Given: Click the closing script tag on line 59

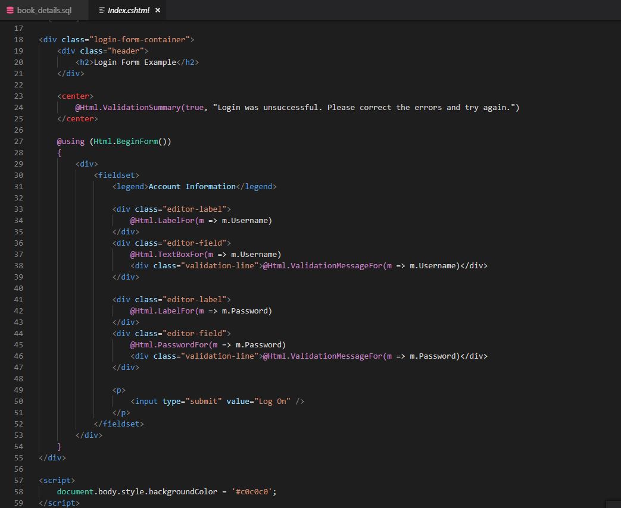Looking at the screenshot, I should pyautogui.click(x=58, y=503).
